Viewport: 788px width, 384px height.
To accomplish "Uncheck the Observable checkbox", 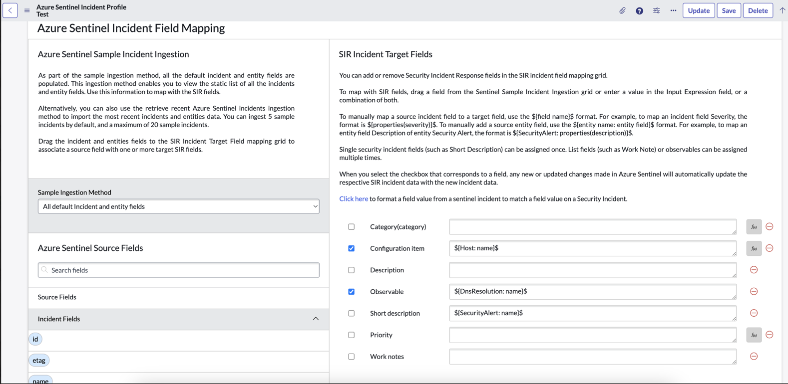I will (x=352, y=292).
